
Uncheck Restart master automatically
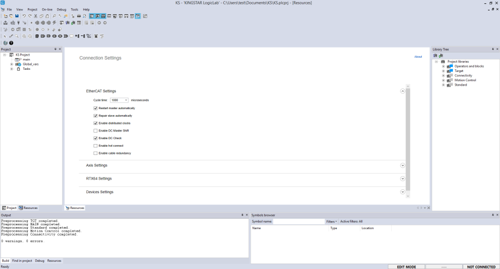(x=96, y=108)
